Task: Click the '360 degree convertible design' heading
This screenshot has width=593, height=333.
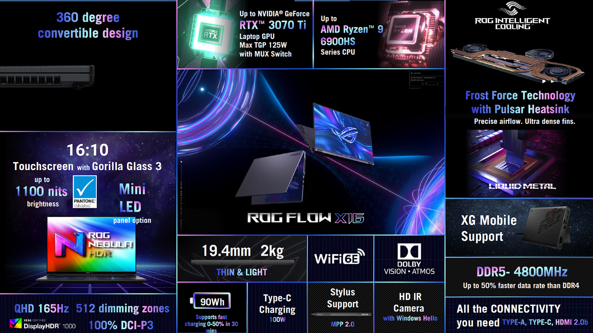Action: [88, 25]
